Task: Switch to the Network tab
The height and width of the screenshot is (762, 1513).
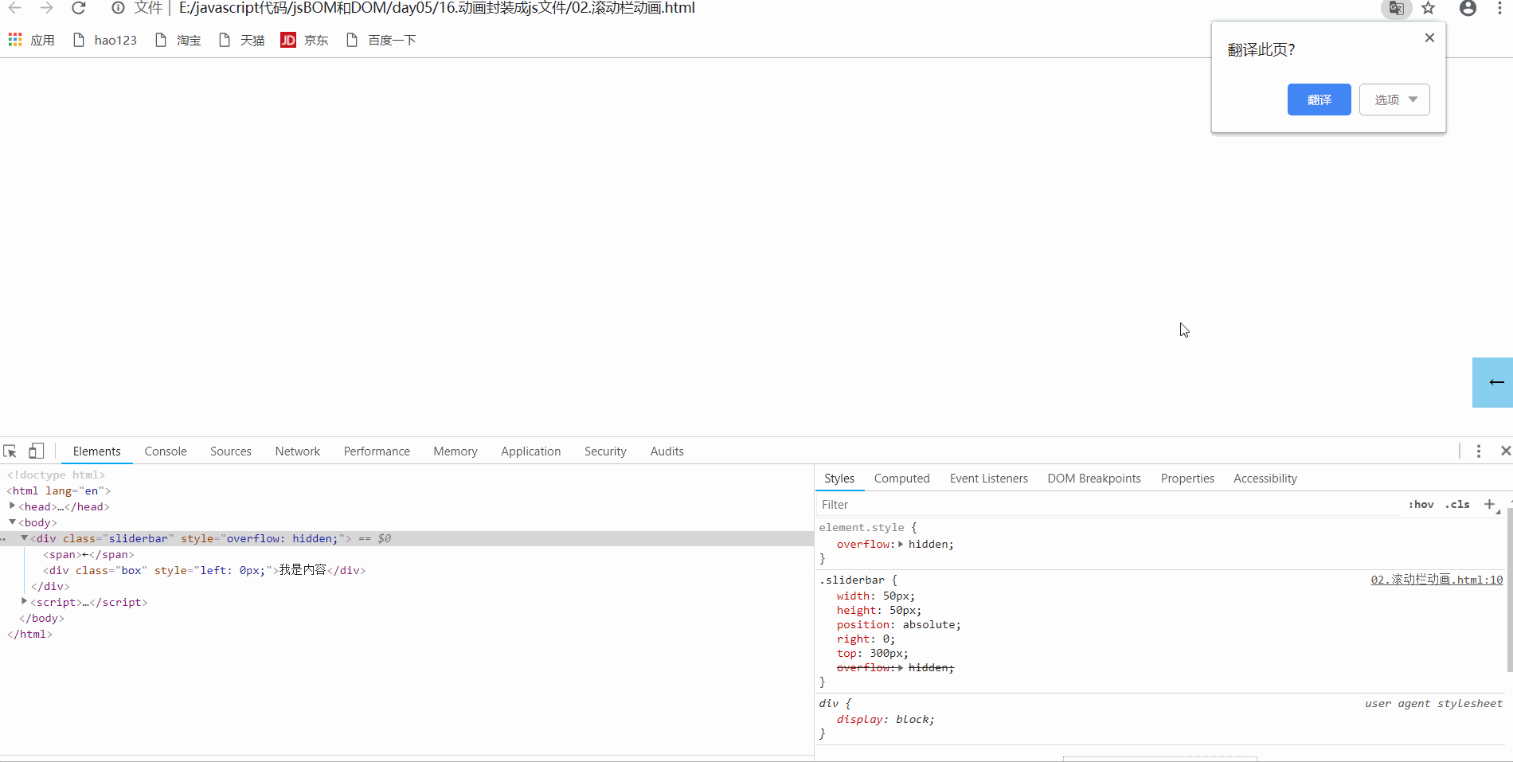Action: (x=298, y=451)
